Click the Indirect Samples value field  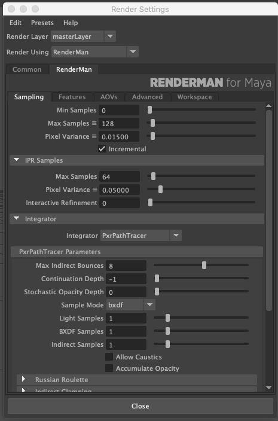point(126,344)
